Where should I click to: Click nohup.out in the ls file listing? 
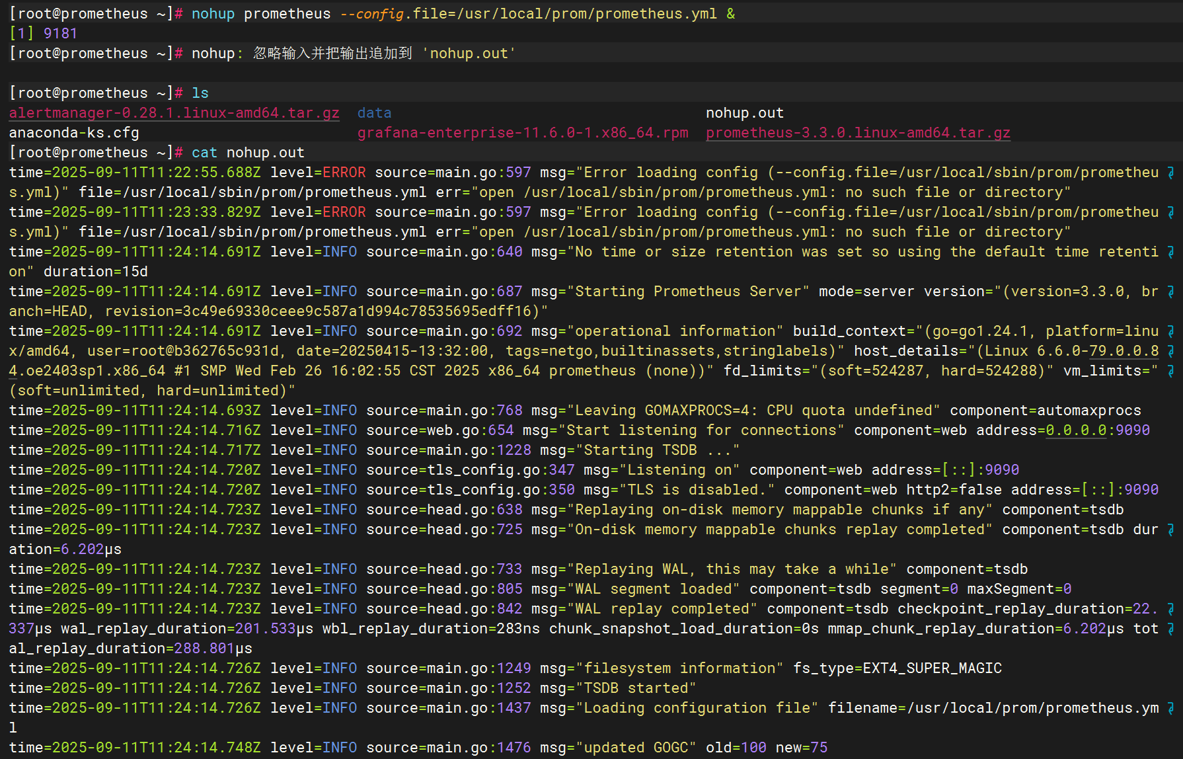point(745,113)
